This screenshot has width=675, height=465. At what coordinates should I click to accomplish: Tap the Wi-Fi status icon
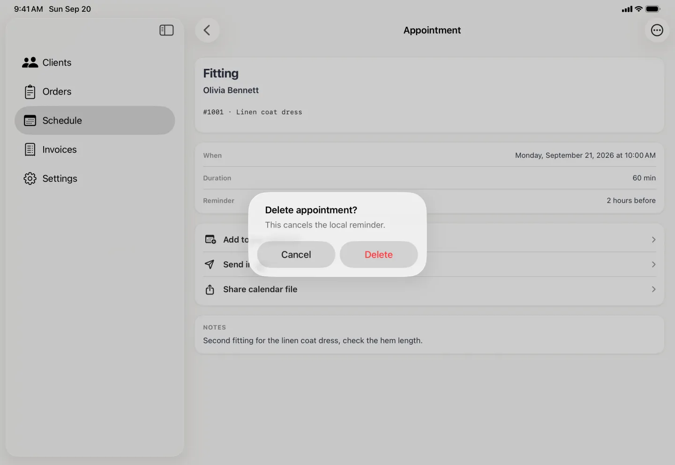click(638, 9)
